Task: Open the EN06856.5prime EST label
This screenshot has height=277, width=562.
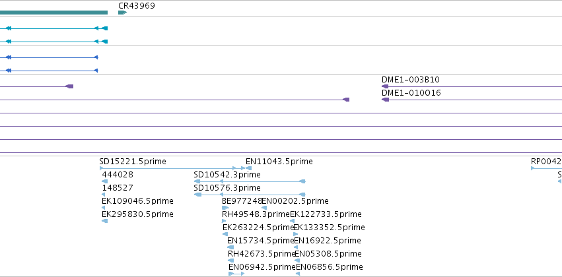Action: [330, 267]
